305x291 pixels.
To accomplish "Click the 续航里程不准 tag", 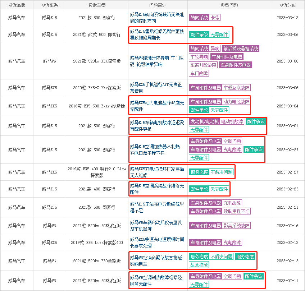I will [x=236, y=211].
